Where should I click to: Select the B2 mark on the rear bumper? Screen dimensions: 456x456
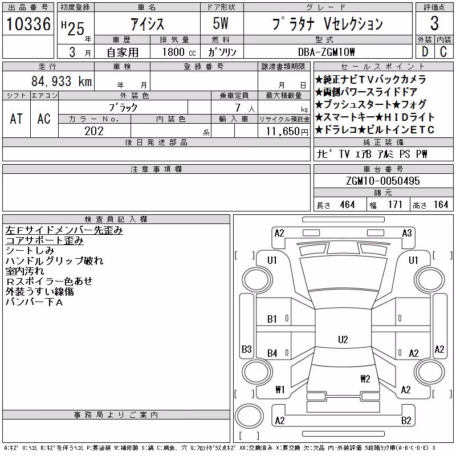coord(406,421)
